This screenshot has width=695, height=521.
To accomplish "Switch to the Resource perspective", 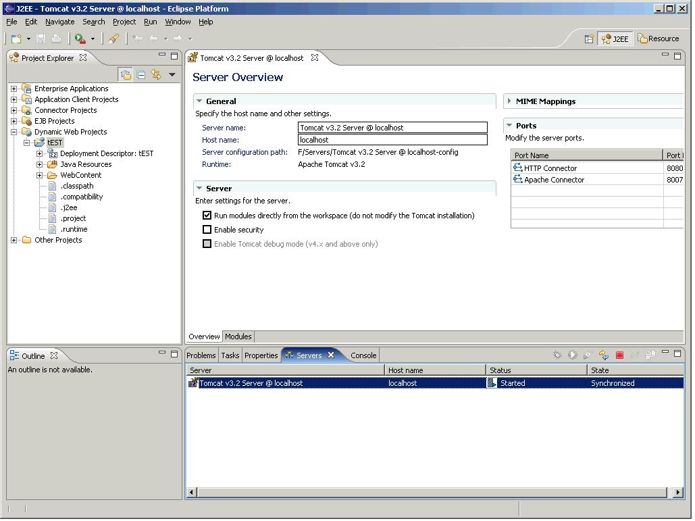I will tap(659, 39).
